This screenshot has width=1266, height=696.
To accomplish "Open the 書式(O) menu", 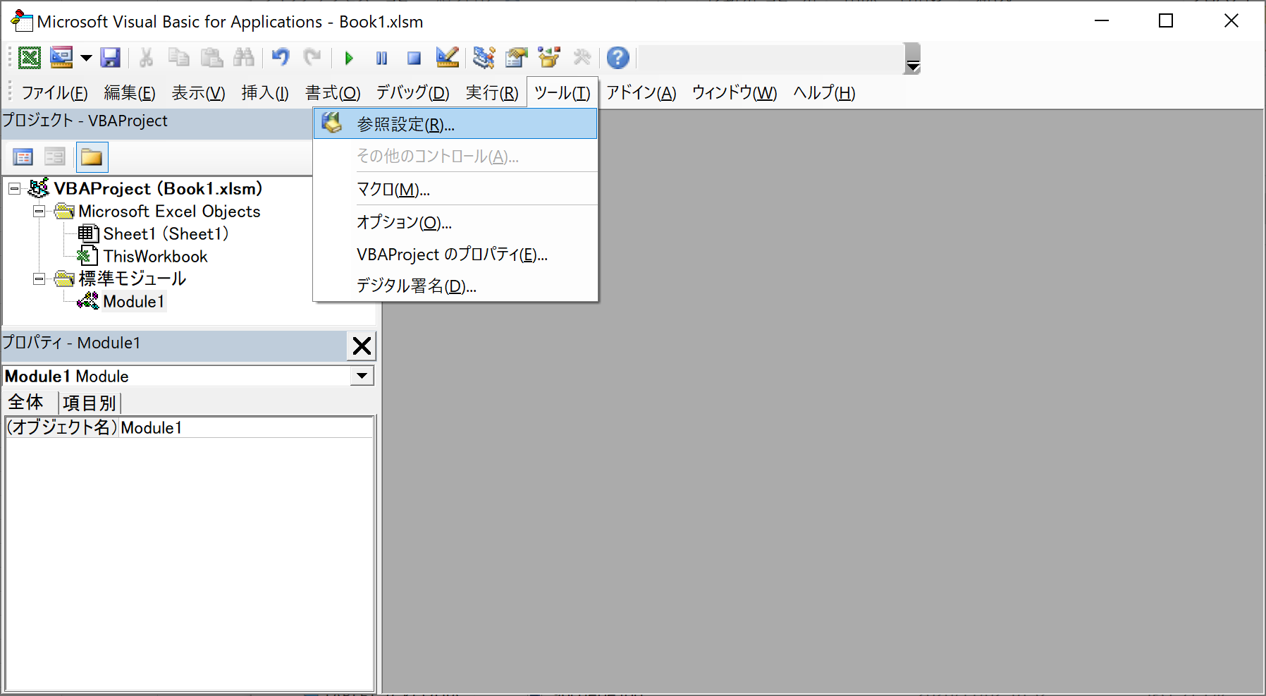I will coord(333,93).
